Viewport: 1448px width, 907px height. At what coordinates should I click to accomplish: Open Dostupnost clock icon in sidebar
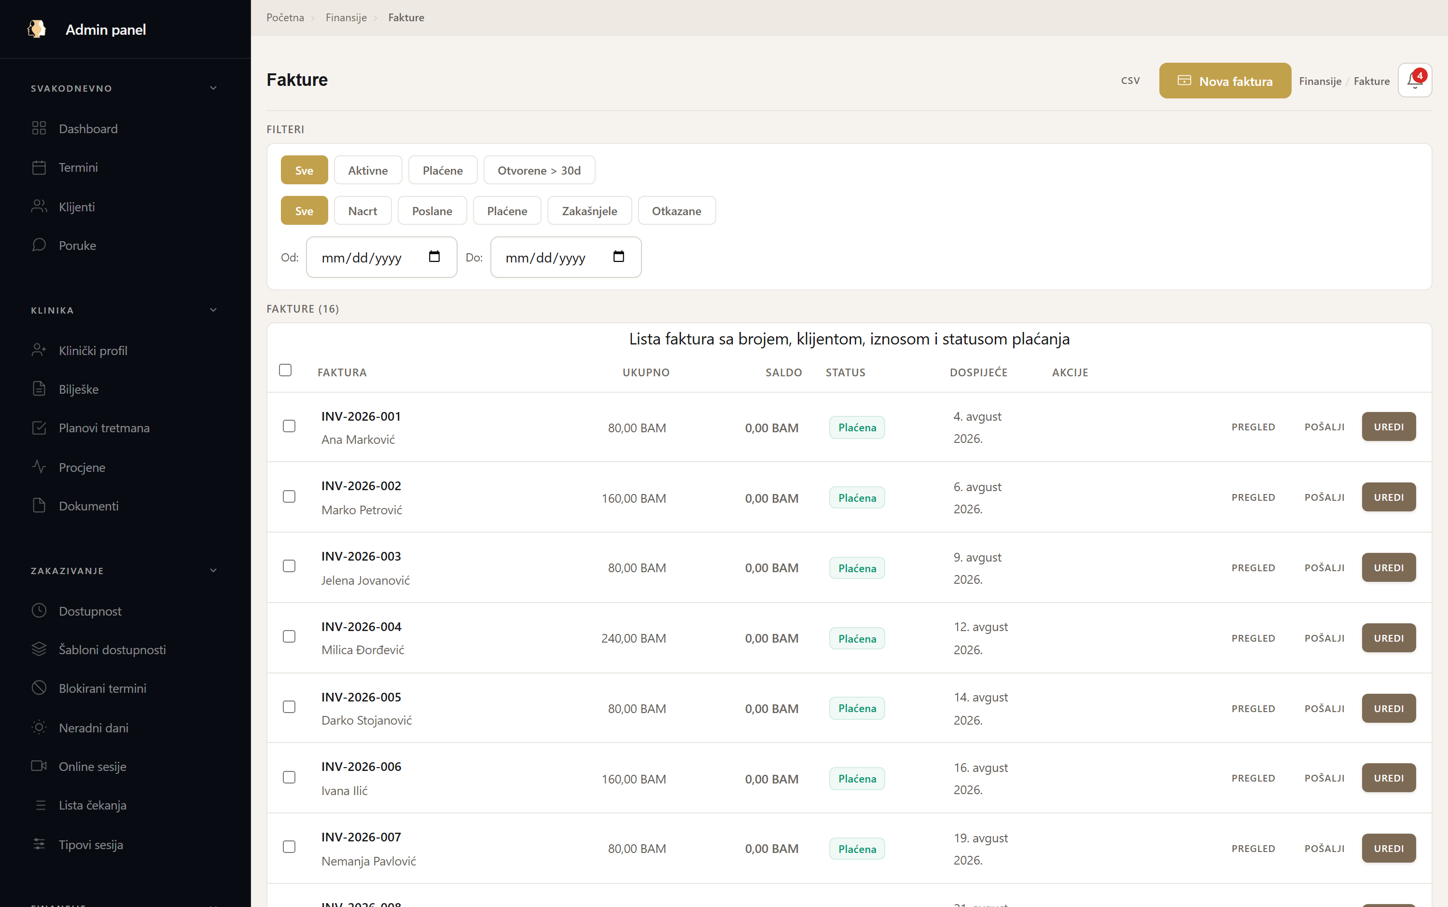click(x=39, y=611)
